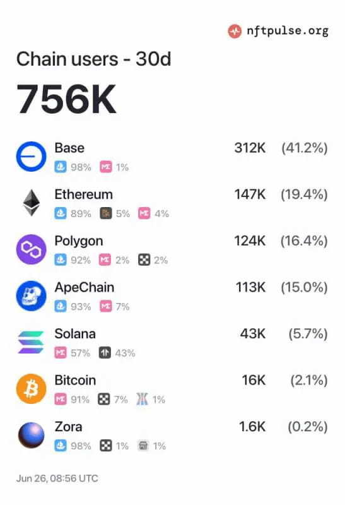Click the ApeChain chain name
This screenshot has height=505, width=345.
point(85,287)
